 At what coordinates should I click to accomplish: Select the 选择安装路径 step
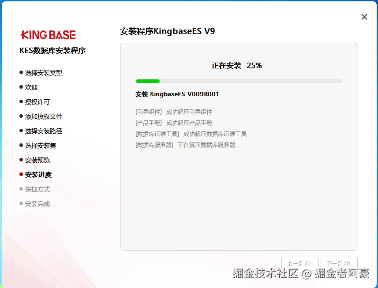coord(41,131)
